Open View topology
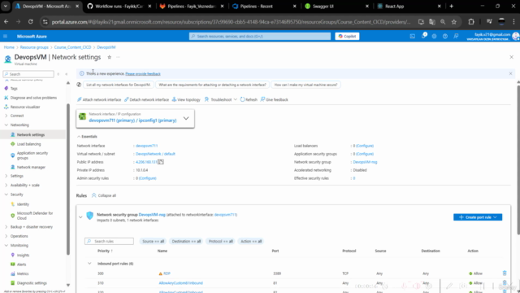 click(186, 99)
